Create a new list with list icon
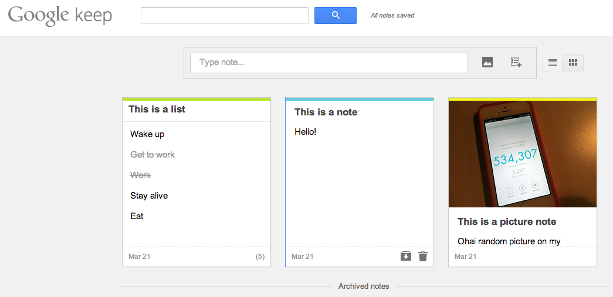This screenshot has width=613, height=297. pos(516,62)
